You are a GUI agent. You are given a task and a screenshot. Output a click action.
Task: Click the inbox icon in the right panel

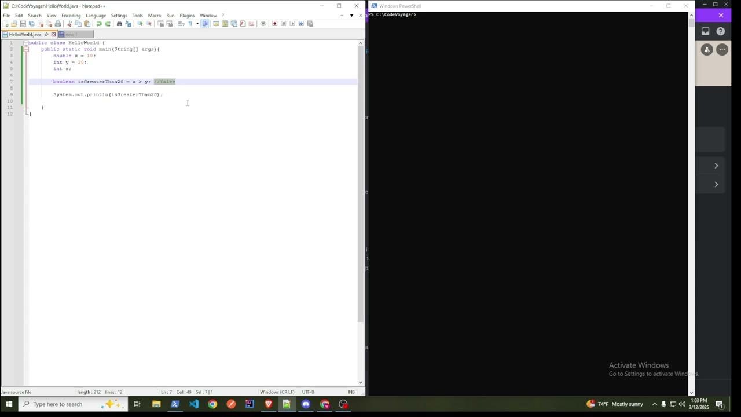tap(705, 31)
